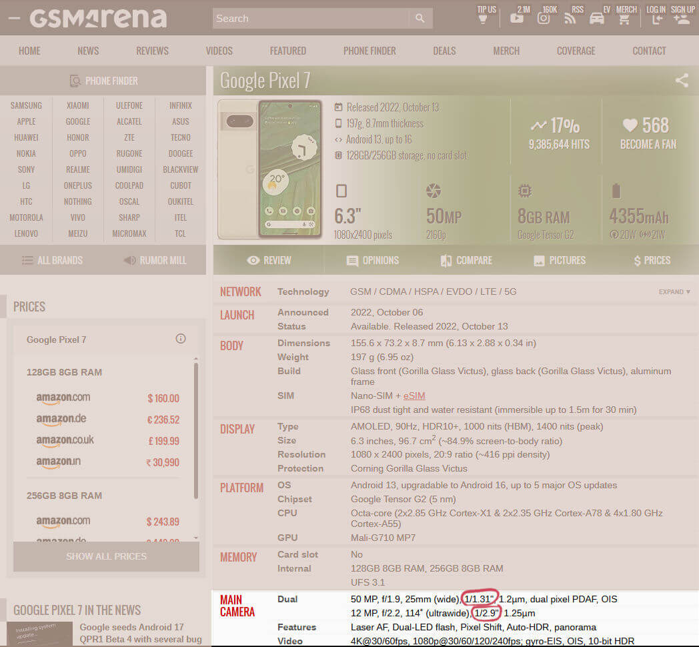Image resolution: width=699 pixels, height=647 pixels.
Task: Open Videos navigation item
Action: click(x=219, y=51)
